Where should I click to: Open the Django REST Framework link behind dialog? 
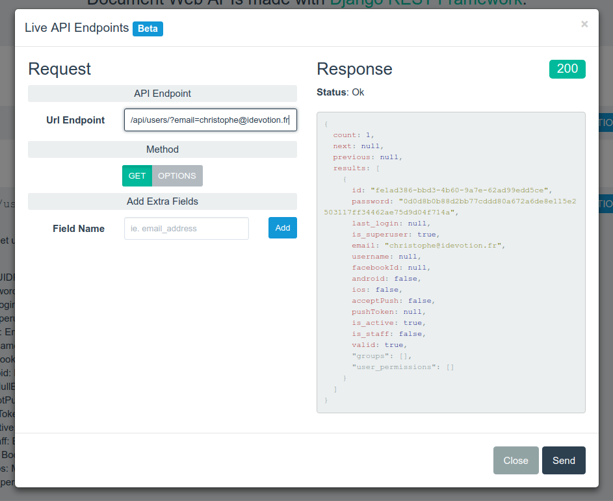(426, 3)
